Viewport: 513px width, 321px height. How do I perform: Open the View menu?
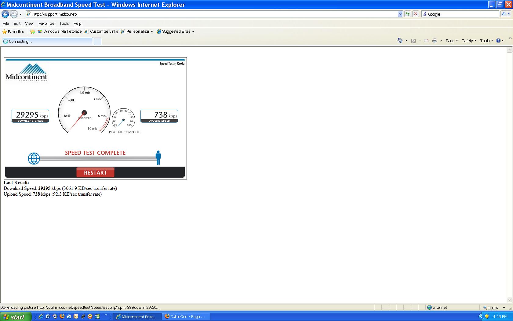pos(29,23)
